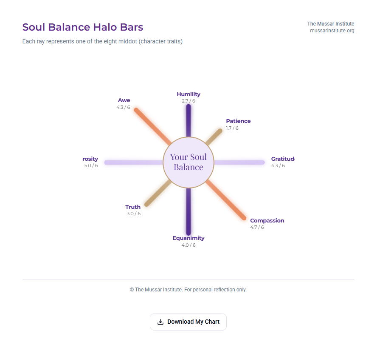Select the Patience tan ray
This screenshot has width=377, height=342.
tap(214, 137)
